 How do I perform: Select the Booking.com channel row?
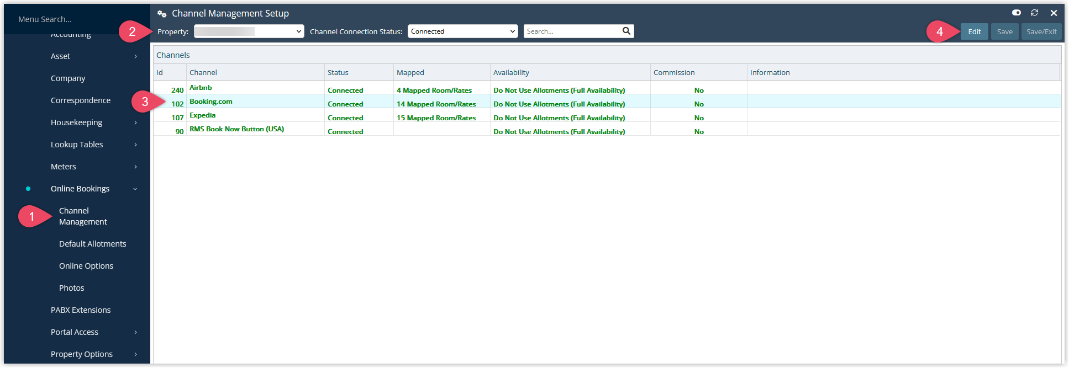607,102
